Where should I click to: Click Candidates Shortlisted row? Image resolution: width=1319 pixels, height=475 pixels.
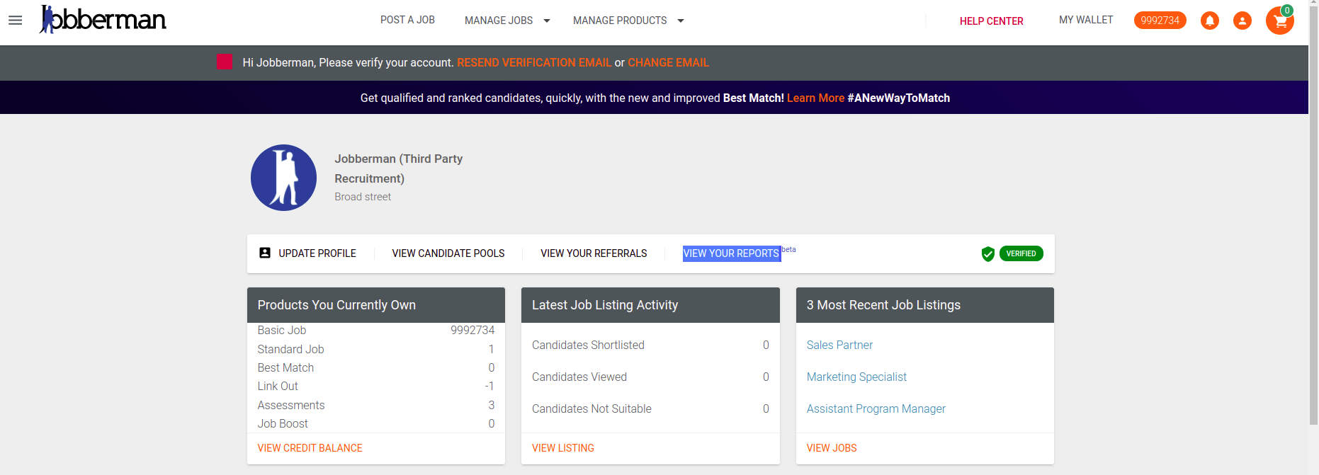click(x=650, y=345)
